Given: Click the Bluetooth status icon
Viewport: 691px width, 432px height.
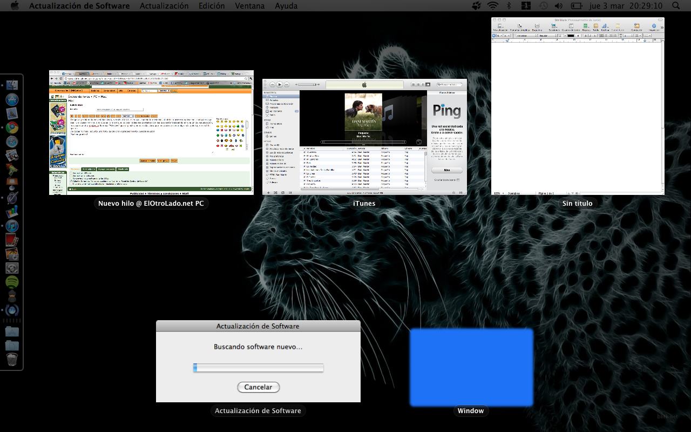Looking at the screenshot, I should pyautogui.click(x=509, y=6).
